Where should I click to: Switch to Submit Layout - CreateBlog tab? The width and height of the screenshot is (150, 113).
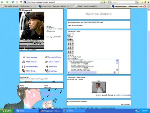coord(92,6)
